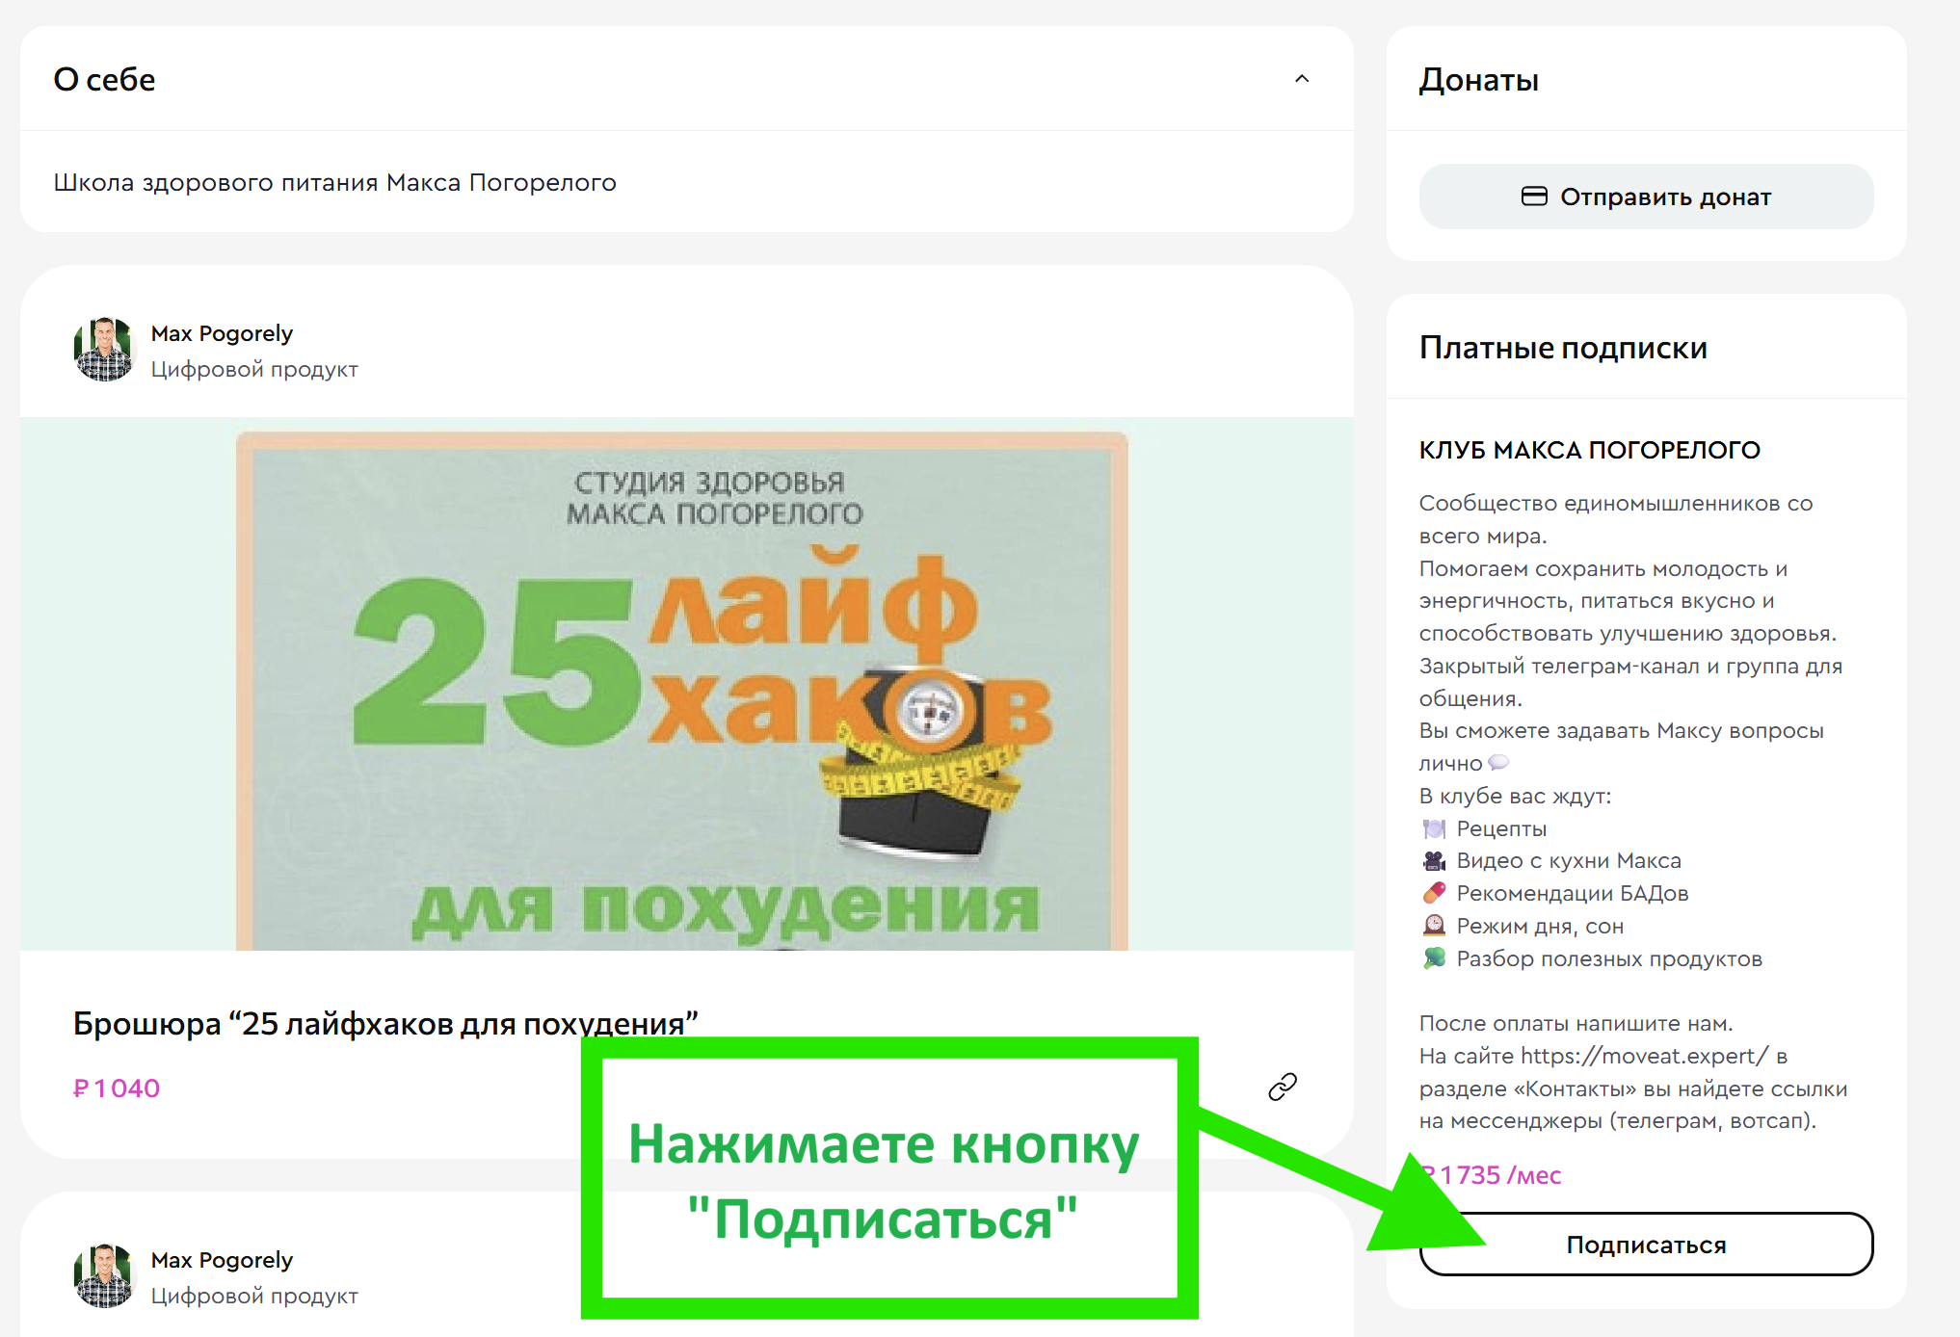
Task: Click the 'КЛУБ МАКСА ПОГОРЕЛОГО' subscription title
Action: (x=1589, y=450)
